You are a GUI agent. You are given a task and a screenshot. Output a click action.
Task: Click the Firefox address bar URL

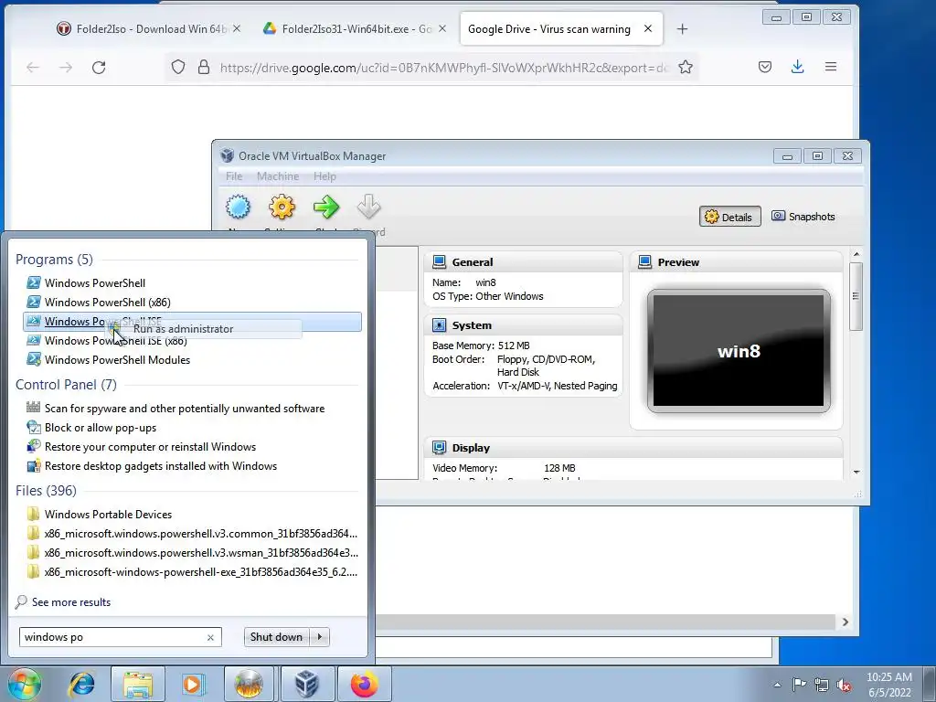(x=443, y=68)
